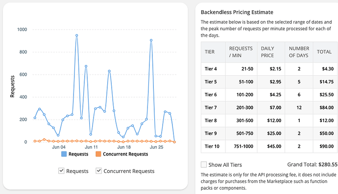Click the 1000 y-axis tick label
Viewport: 338px width, 194px height.
22,29
